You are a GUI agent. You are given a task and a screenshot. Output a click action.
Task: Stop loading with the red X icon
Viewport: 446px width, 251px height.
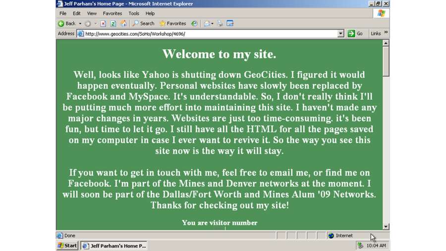(103, 24)
